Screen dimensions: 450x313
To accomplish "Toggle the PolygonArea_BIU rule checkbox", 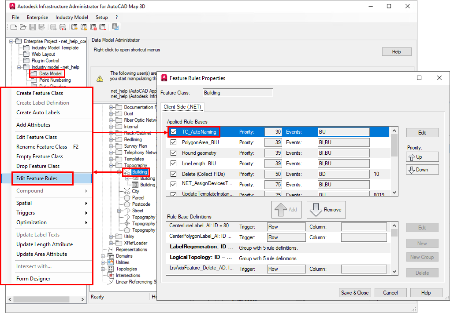I will point(173,142).
